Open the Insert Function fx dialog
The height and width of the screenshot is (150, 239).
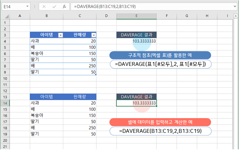pos(64,7)
